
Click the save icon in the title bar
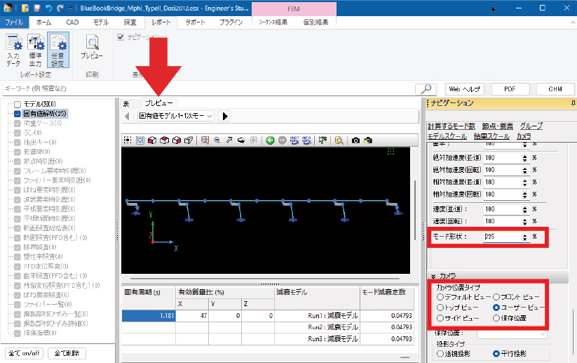[36, 8]
